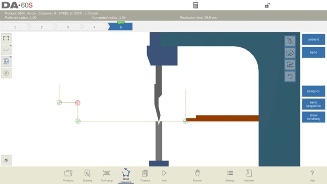Screen dimensions: 327x184
Task: Click the 'Computed radius: 1.04' text
Action: (109, 17)
